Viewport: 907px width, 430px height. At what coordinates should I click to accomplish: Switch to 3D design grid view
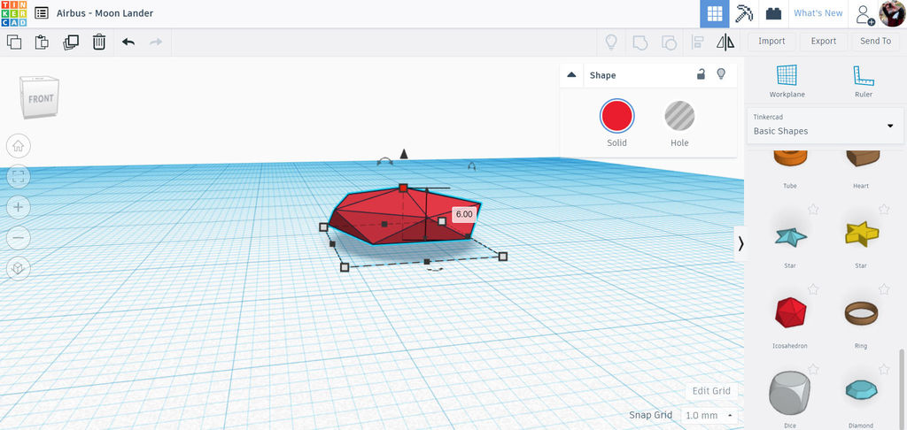(715, 14)
